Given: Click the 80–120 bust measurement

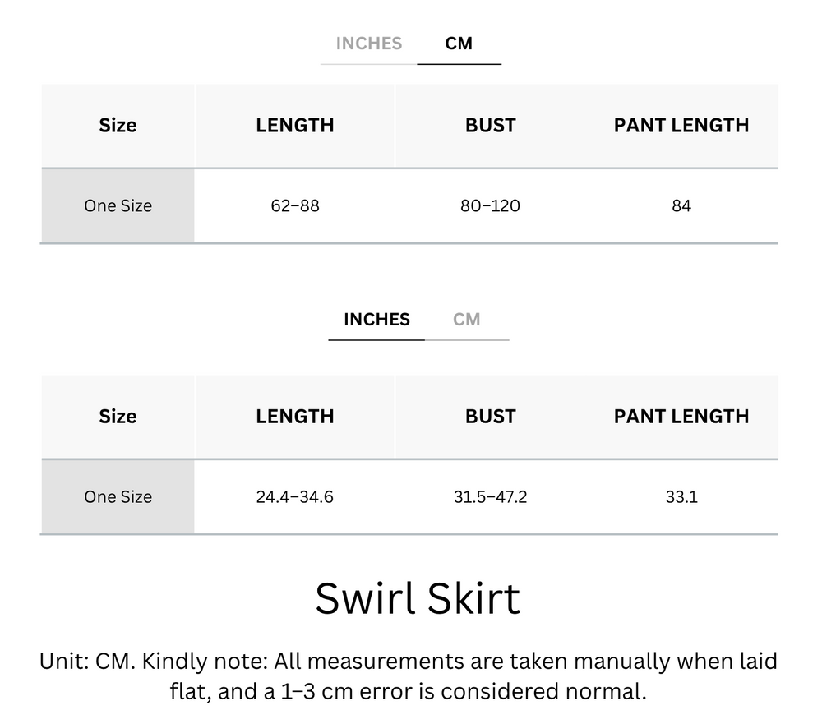Looking at the screenshot, I should click(x=490, y=205).
